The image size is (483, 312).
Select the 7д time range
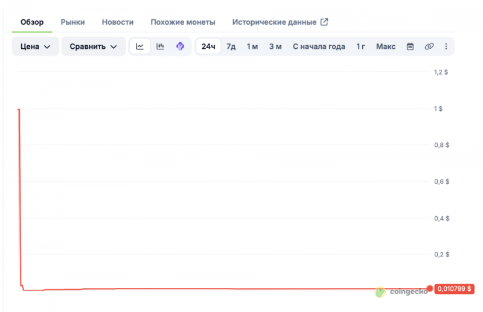[x=231, y=46]
